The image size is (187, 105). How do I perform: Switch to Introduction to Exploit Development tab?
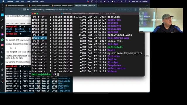click(x=62, y=6)
